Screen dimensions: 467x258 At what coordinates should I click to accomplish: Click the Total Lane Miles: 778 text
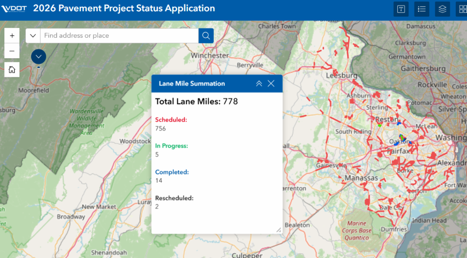pos(197,102)
